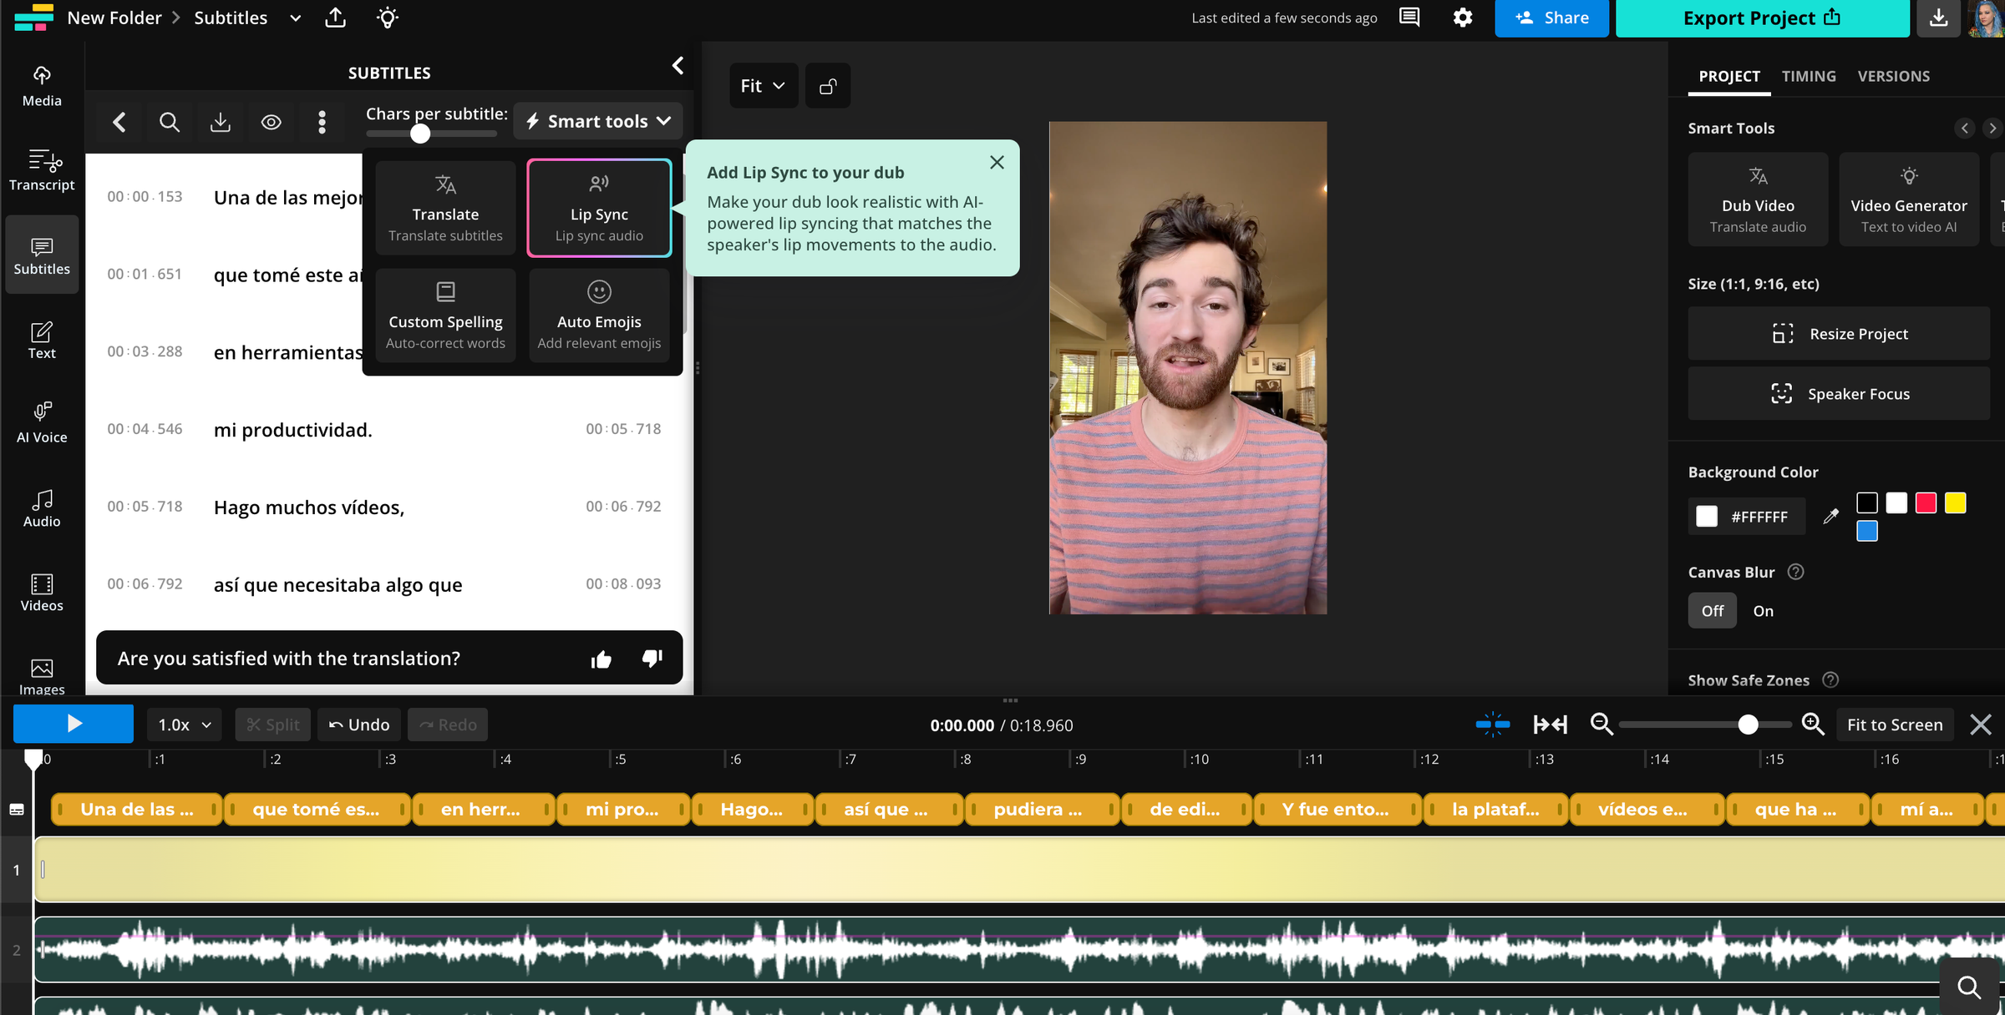Expand the Smart tools dropdown
This screenshot has height=1015, width=2005.
[597, 121]
